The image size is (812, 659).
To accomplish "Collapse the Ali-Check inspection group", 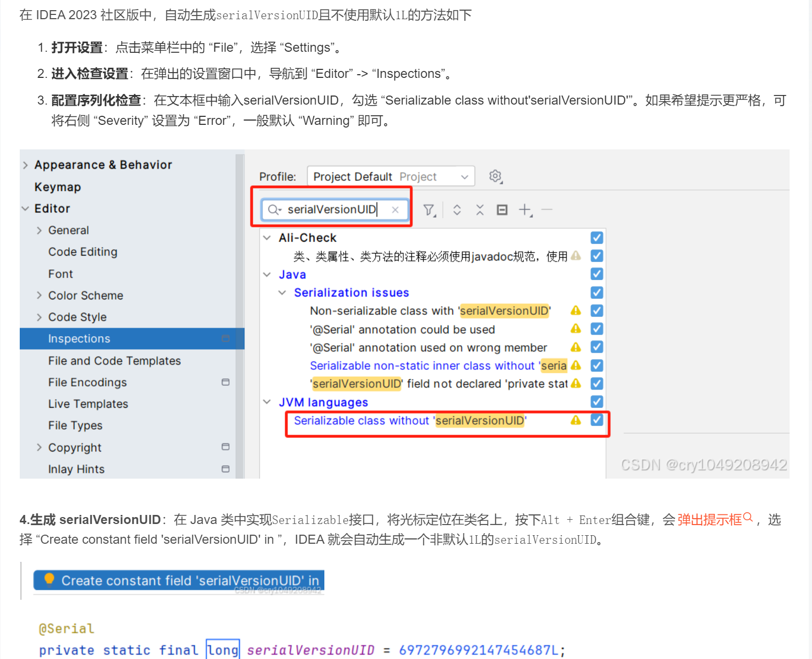I will click(267, 238).
